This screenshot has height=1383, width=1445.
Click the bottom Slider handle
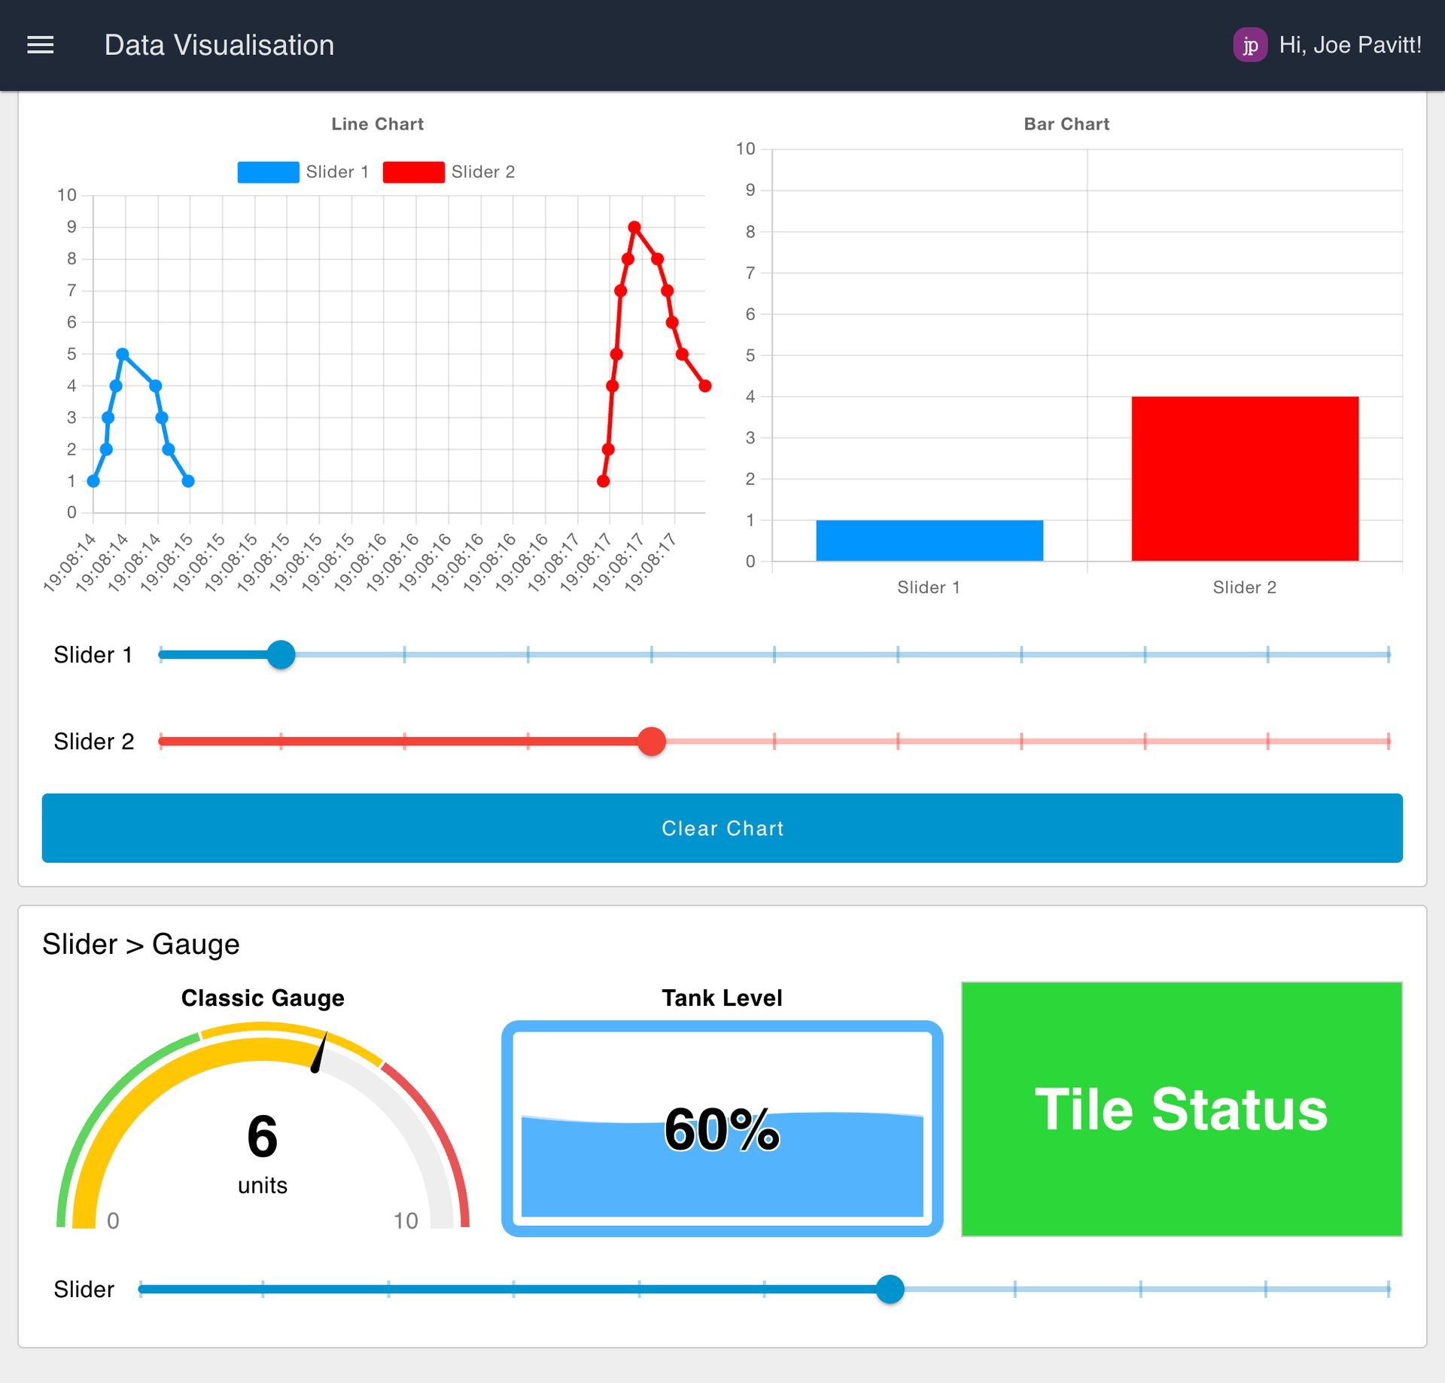pyautogui.click(x=890, y=1289)
